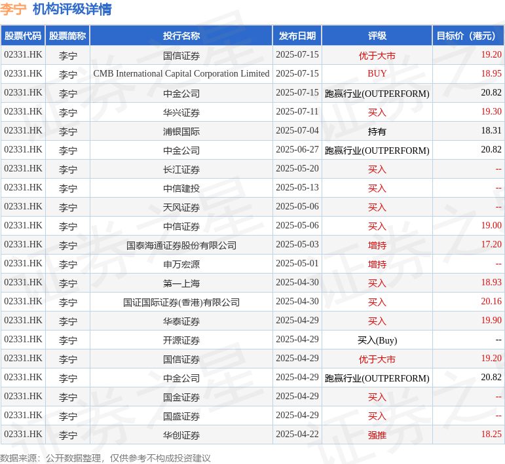The width and height of the screenshot is (505, 464).
Task: Click the 发布日期 column header
Action: click(297, 36)
